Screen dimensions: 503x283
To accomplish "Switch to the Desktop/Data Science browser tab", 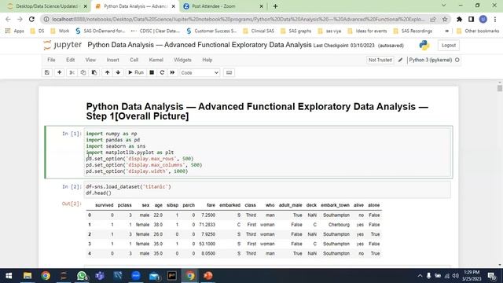I will (x=47, y=6).
